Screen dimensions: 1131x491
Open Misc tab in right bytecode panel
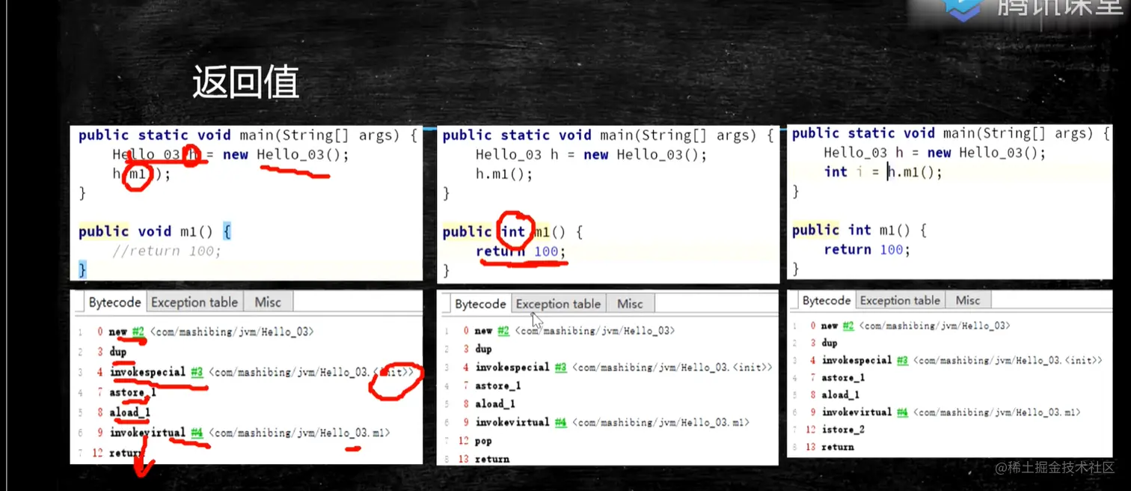coord(967,300)
